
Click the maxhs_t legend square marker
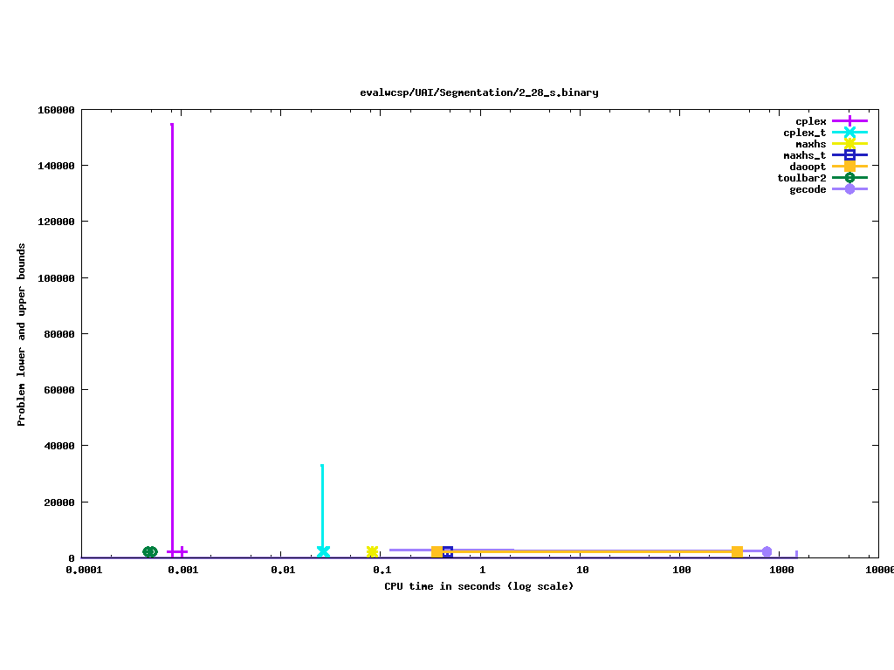[849, 155]
